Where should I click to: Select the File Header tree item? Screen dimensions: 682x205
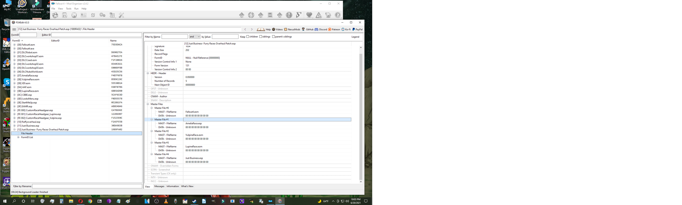pos(76,133)
